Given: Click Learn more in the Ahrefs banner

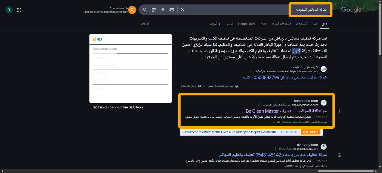Looking at the screenshot, I should click(289, 132).
